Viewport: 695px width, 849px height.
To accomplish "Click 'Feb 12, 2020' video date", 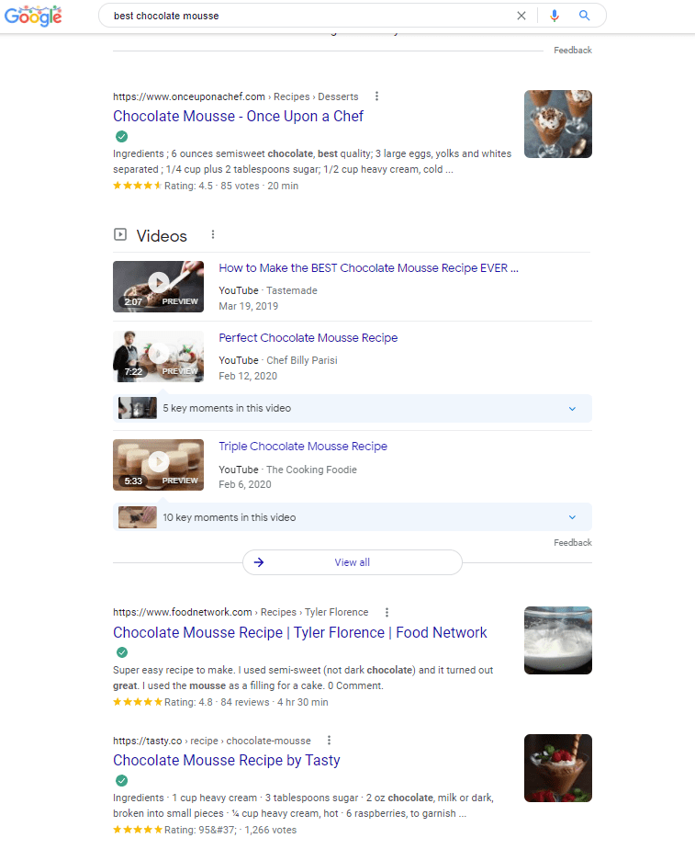I will tap(248, 377).
